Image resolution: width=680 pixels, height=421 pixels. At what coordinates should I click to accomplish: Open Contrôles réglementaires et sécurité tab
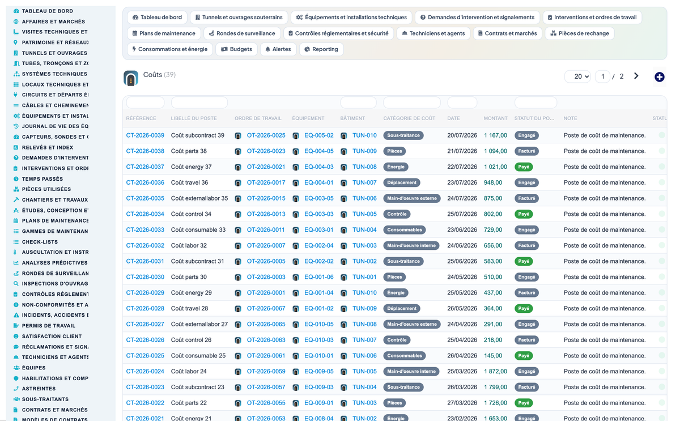338,33
